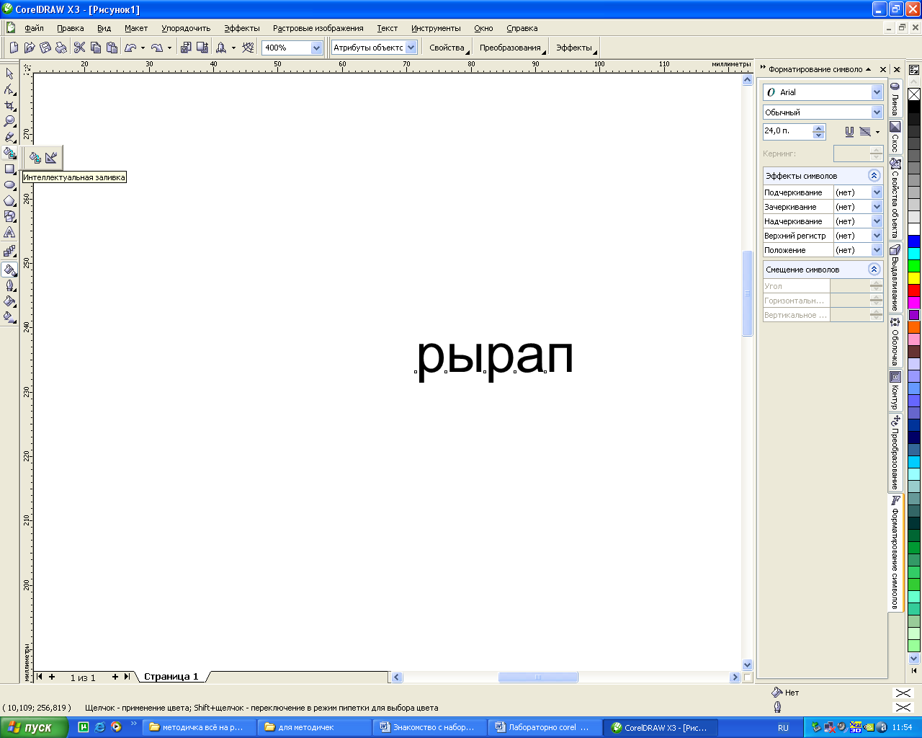Click the Save icon
Screen dimensions: 922x738
coord(45,48)
